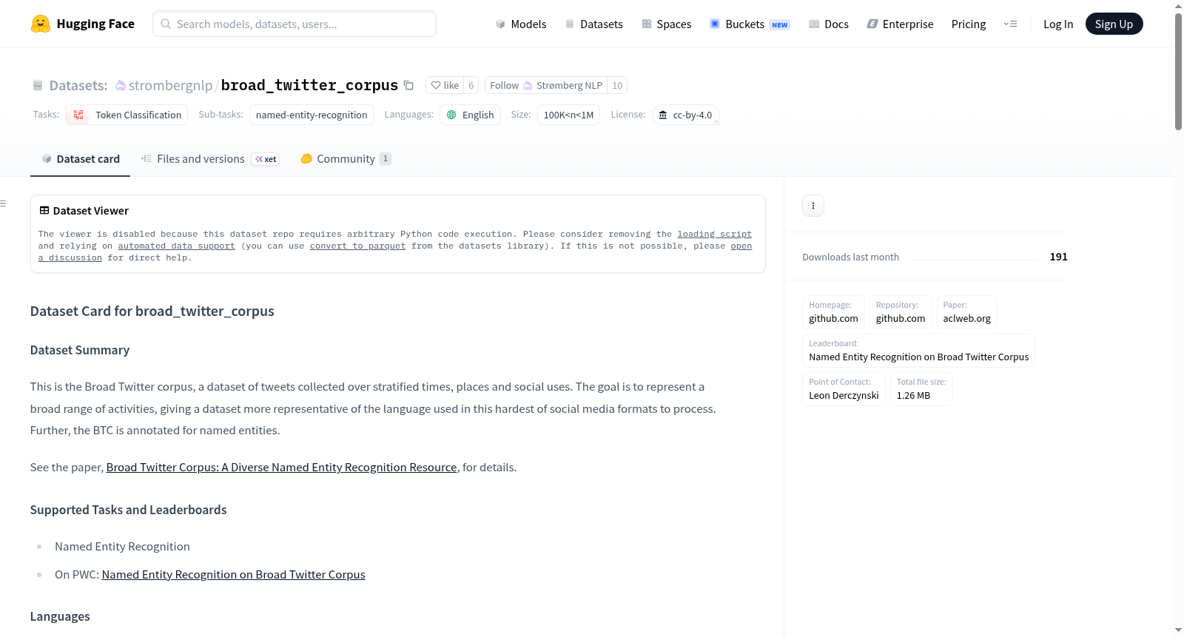Click the Hugging Face logo icon

(x=41, y=24)
